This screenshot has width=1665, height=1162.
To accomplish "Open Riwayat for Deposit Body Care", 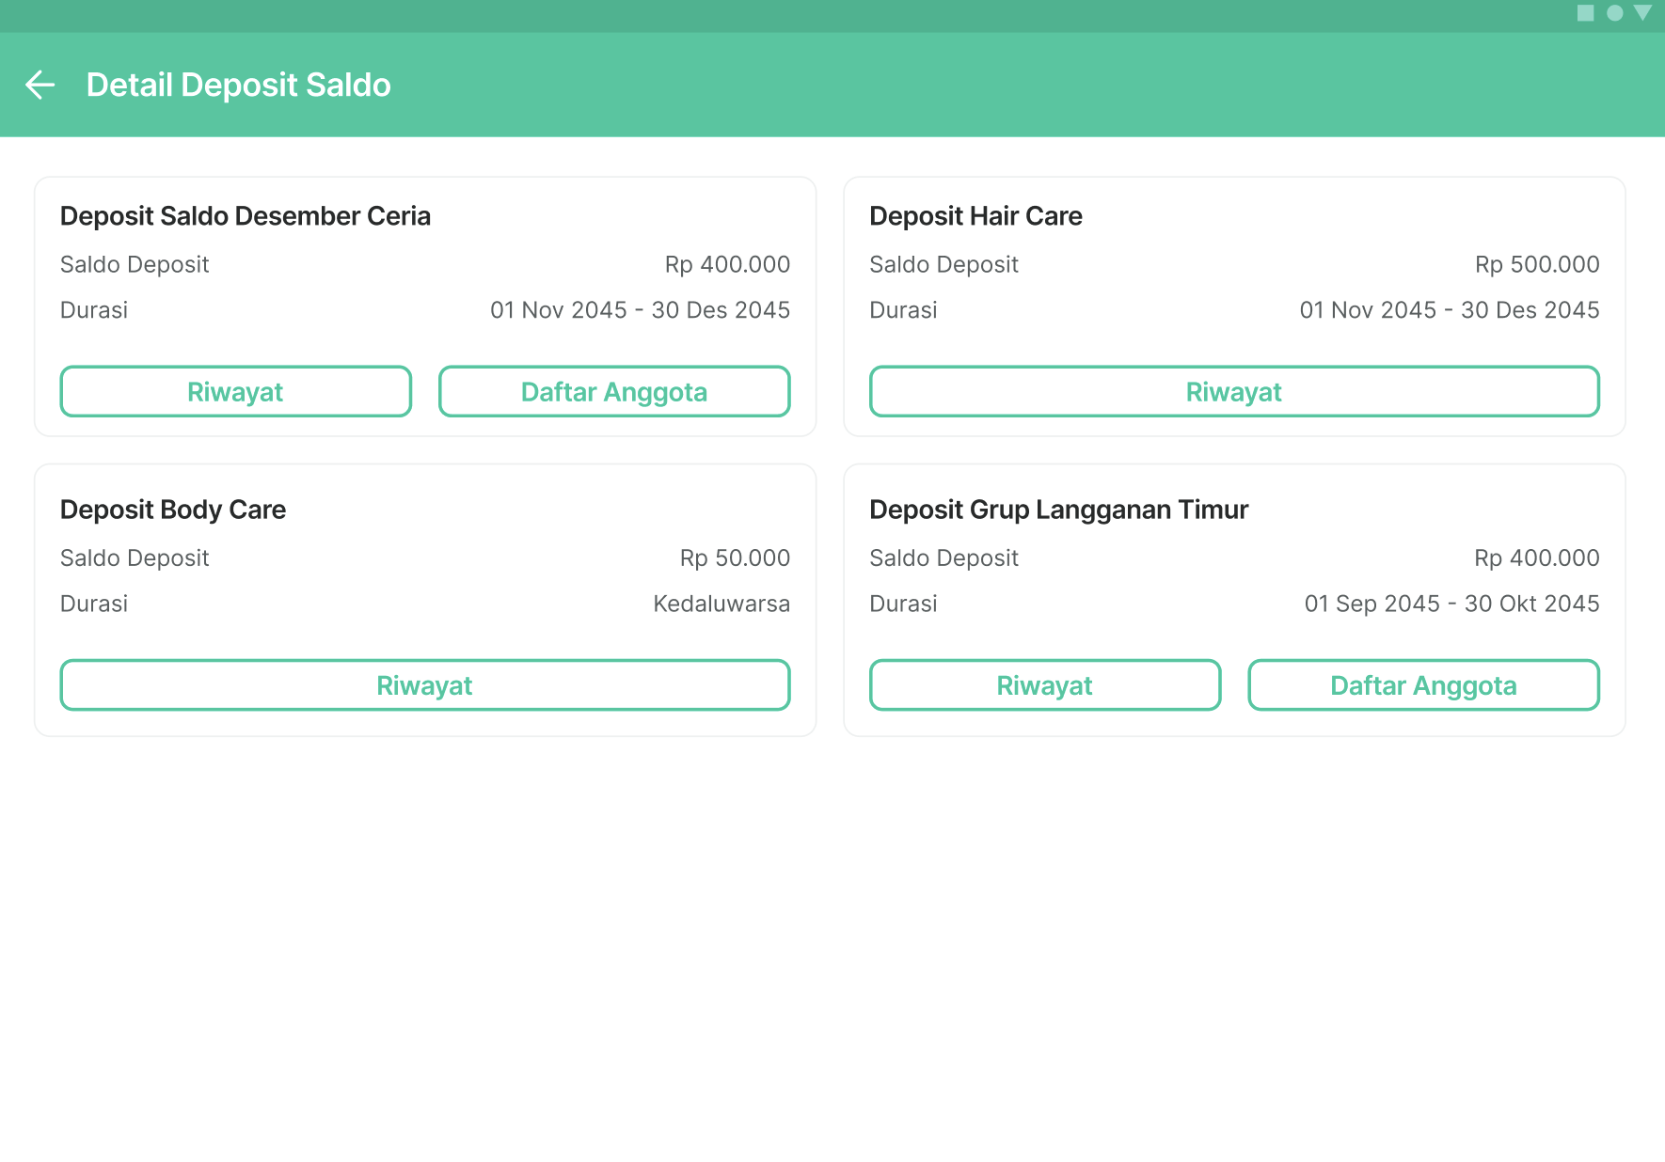I will click(x=425, y=684).
